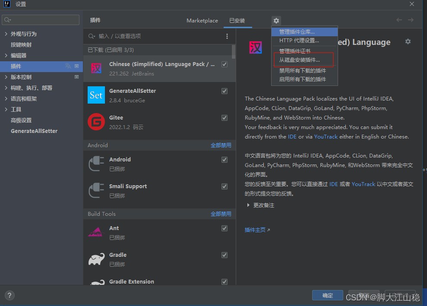Toggle the Gitee plugin checkbox
The height and width of the screenshot is (306, 427).
tap(225, 117)
